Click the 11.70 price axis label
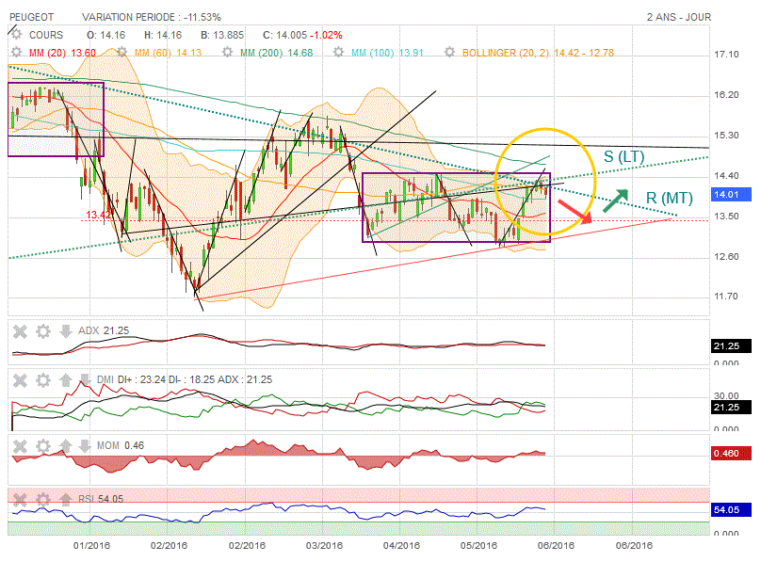This screenshot has width=761, height=562. coord(726,297)
